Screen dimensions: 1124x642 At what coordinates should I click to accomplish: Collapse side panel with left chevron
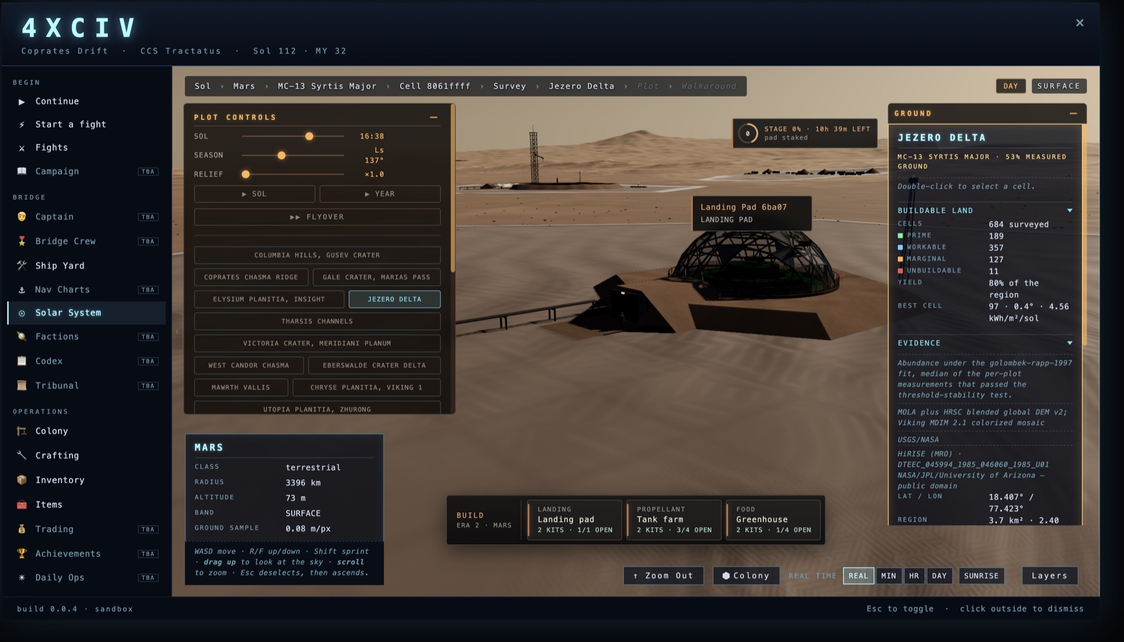(177, 332)
